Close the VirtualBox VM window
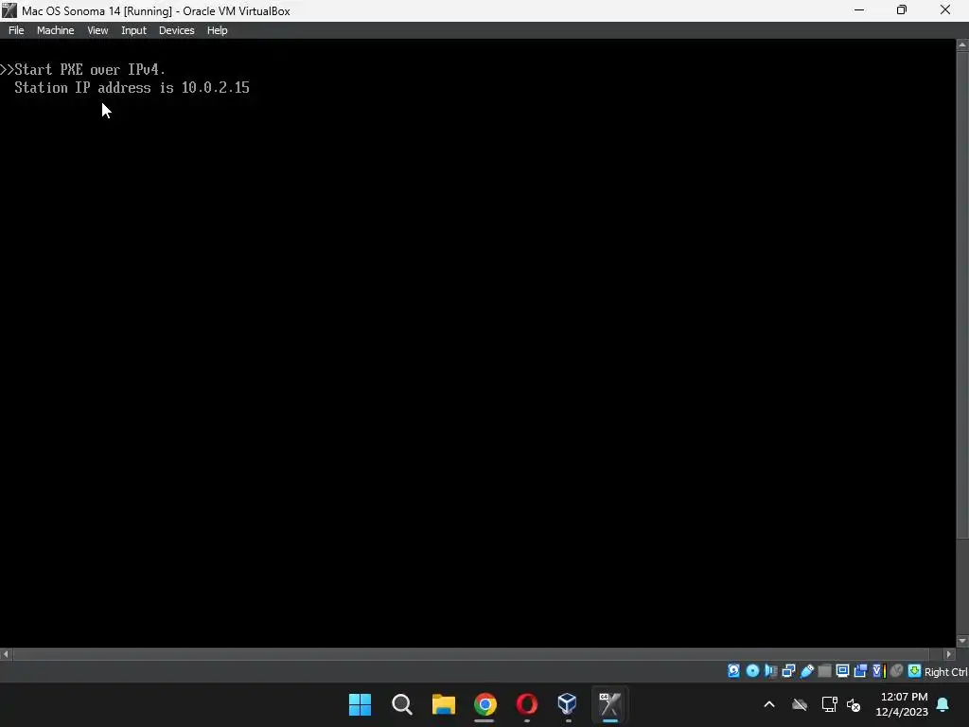This screenshot has height=727, width=969. coord(945,10)
